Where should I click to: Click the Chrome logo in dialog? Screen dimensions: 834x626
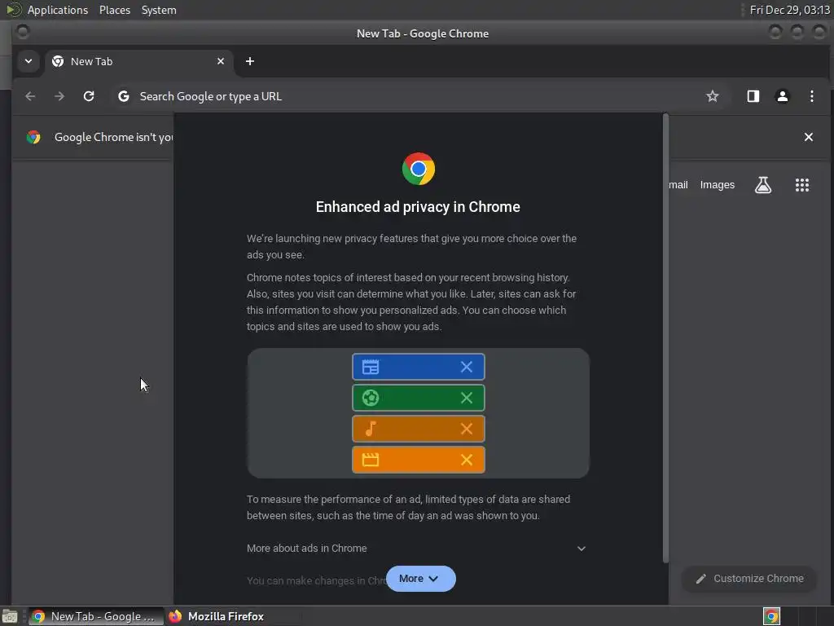[419, 169]
